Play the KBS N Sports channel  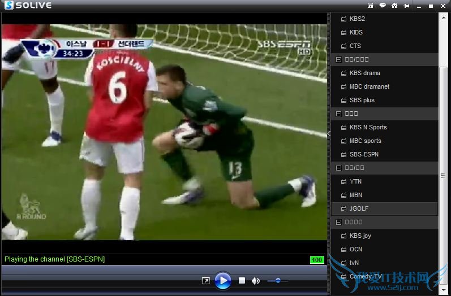pos(384,127)
